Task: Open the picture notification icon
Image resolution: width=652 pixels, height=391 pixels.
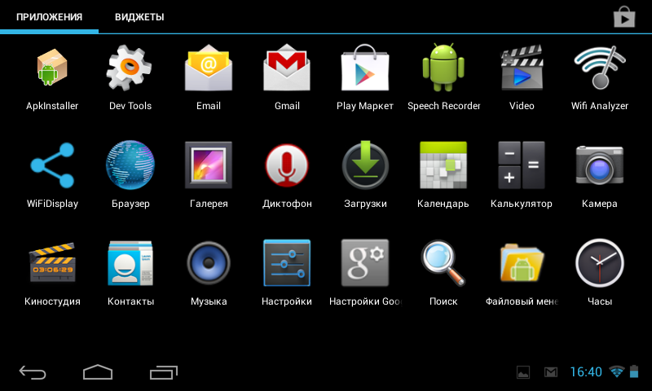Action: coord(523,372)
